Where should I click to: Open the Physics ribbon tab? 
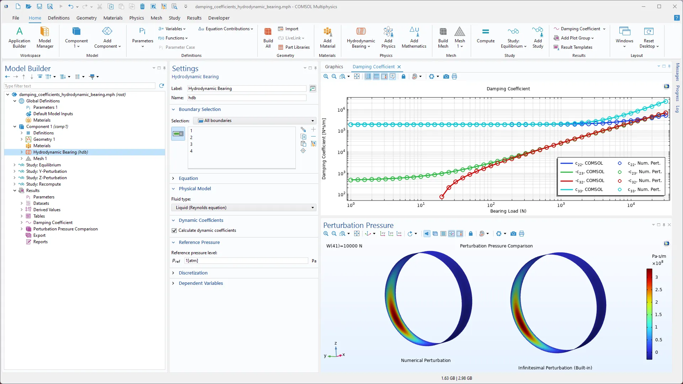(137, 18)
